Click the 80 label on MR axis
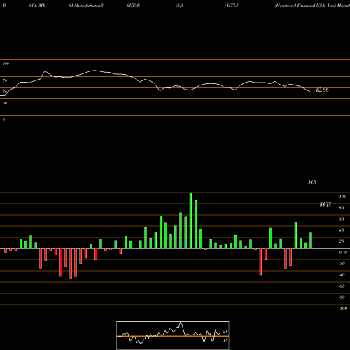The image size is (350, 350). (x=342, y=208)
